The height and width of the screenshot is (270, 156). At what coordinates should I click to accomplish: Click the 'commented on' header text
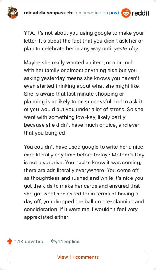pyautogui.click(x=92, y=13)
